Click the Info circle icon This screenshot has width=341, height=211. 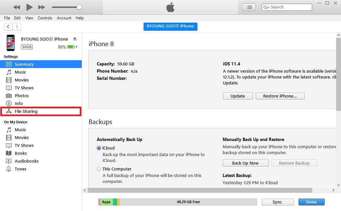click(9, 104)
